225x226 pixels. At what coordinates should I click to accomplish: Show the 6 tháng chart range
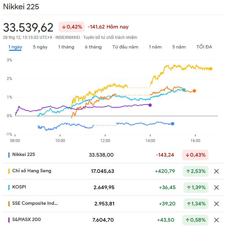click(x=93, y=47)
